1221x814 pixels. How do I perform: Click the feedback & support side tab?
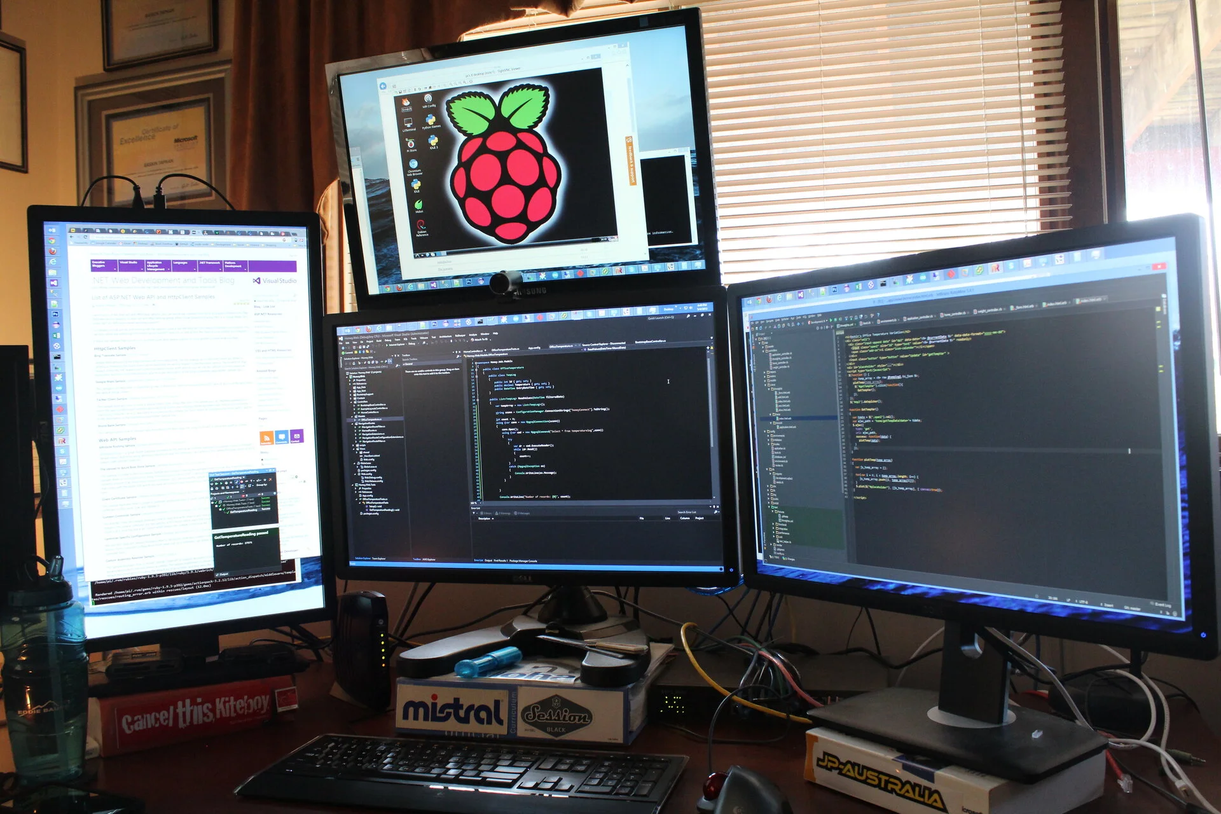point(630,160)
